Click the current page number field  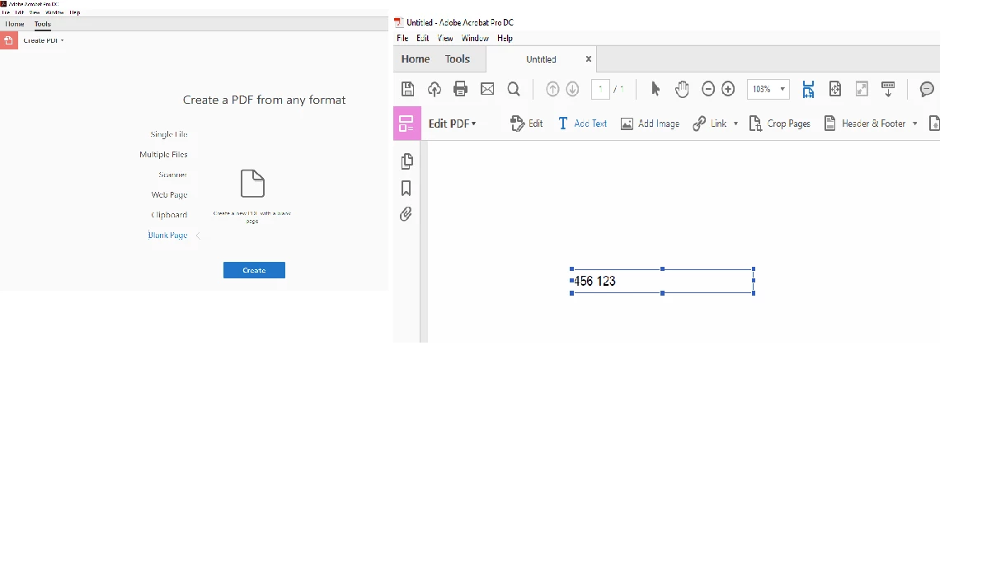coord(600,89)
